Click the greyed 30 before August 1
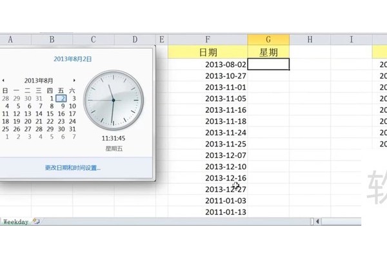Screen dimensions: 387x258 28,99
